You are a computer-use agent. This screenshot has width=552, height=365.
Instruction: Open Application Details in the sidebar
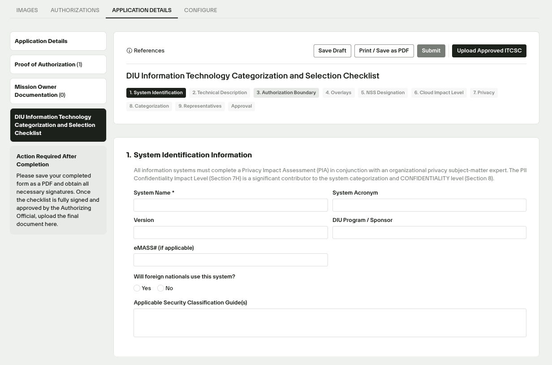tap(58, 41)
